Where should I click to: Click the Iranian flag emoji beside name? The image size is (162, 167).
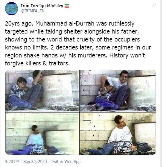(x=67, y=6)
